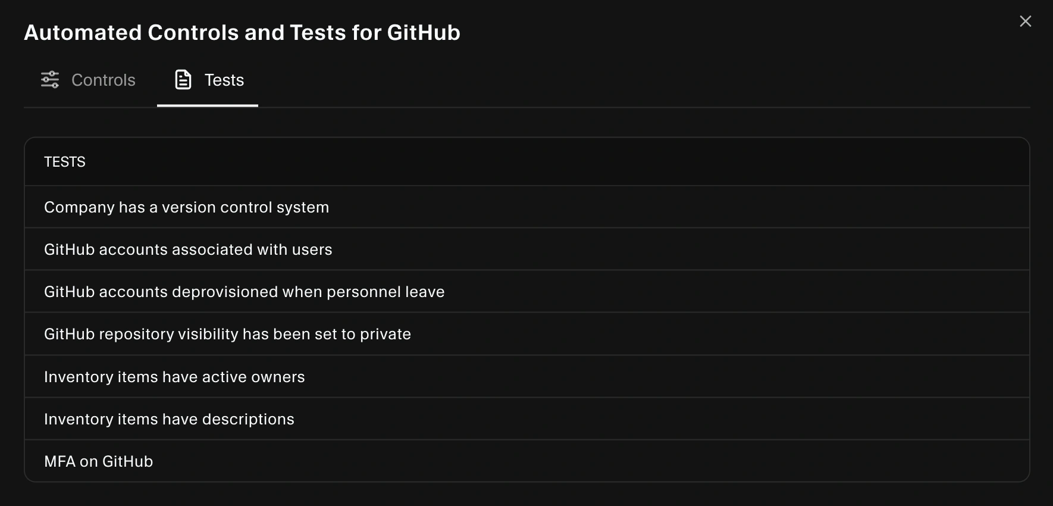Select 'GitHub accounts associated with users' test
Image resolution: width=1053 pixels, height=506 pixels.
tap(188, 249)
